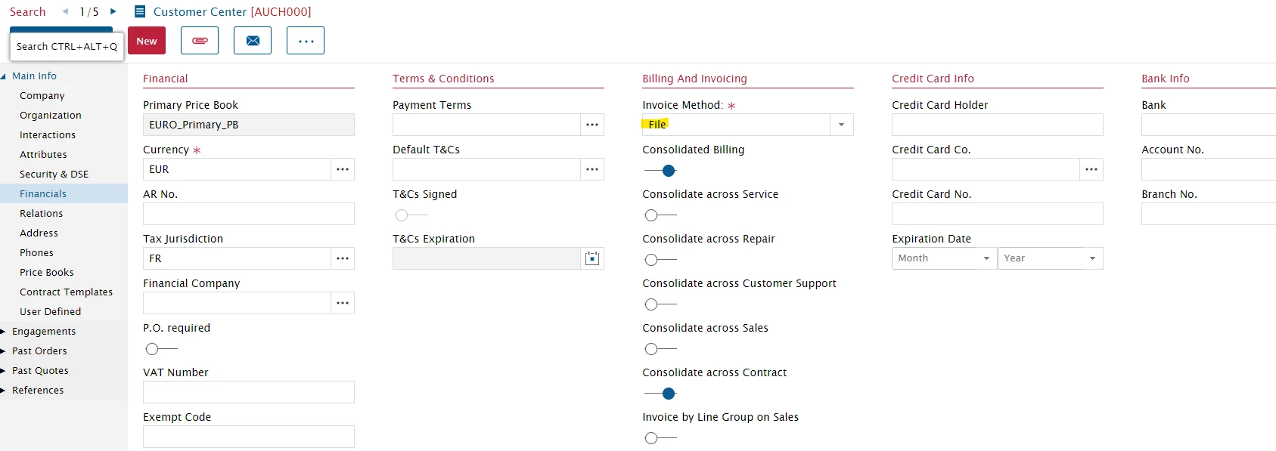Viewport: 1276px width, 451px height.
Task: Click the envelope email icon
Action: 253,41
